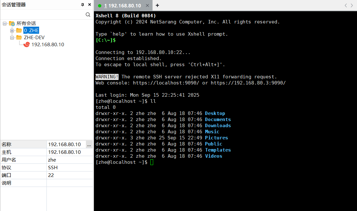357x211 pixels.
Task: Click the https://localhost:9090/ link in terminal
Action: pos(166,83)
